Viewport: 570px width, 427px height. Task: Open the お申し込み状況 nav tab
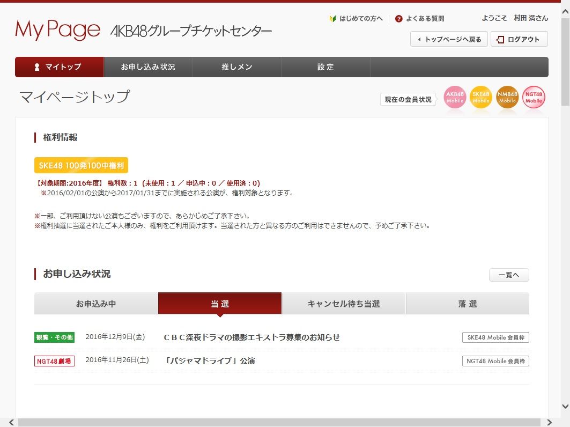(x=148, y=67)
